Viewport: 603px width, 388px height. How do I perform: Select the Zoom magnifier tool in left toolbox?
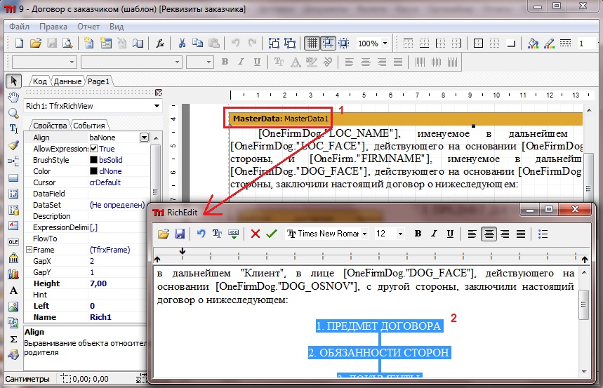point(13,113)
